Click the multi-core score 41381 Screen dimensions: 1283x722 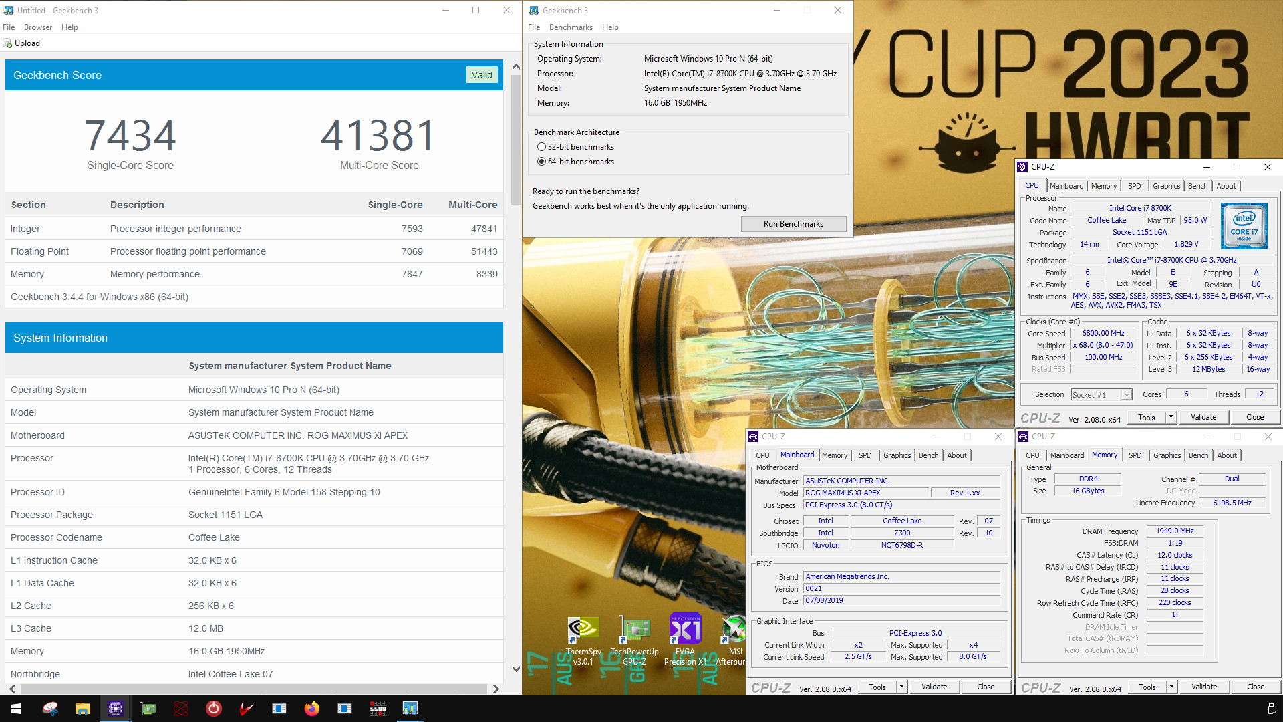point(379,136)
